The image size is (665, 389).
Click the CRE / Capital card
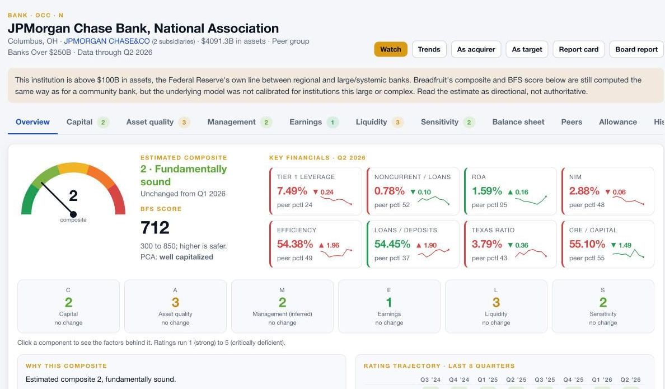coord(608,244)
